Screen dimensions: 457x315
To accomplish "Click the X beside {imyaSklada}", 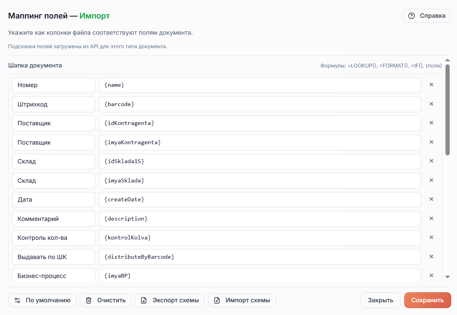I will (431, 180).
